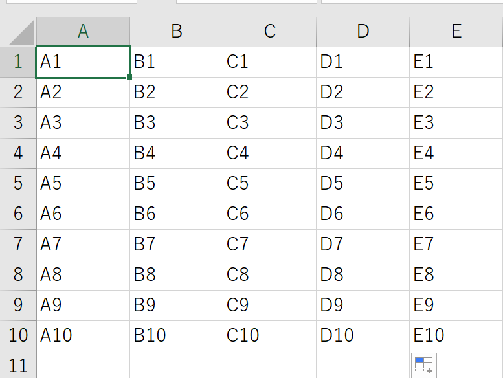Click empty cell B11

click(x=177, y=365)
